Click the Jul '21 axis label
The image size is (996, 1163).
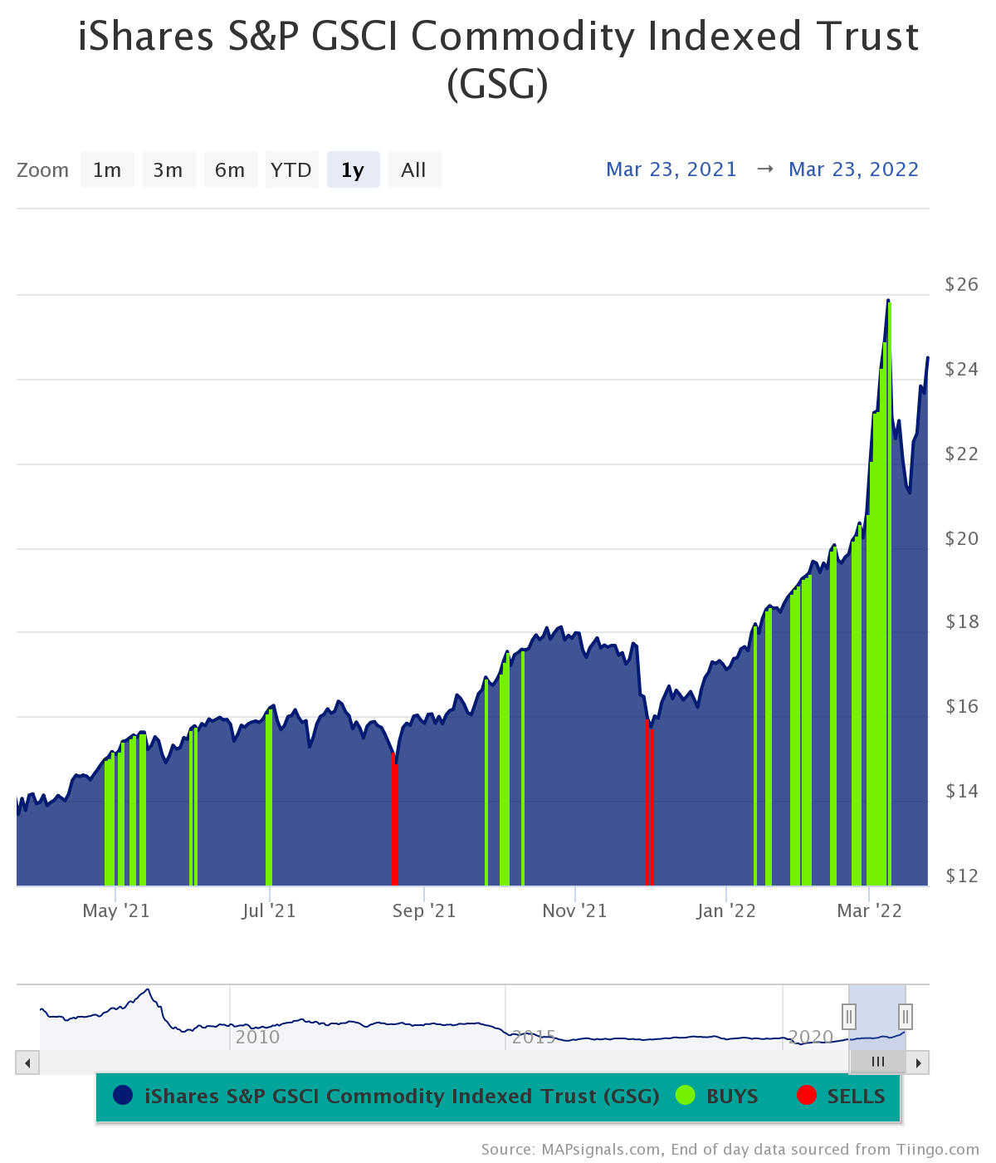tap(269, 911)
